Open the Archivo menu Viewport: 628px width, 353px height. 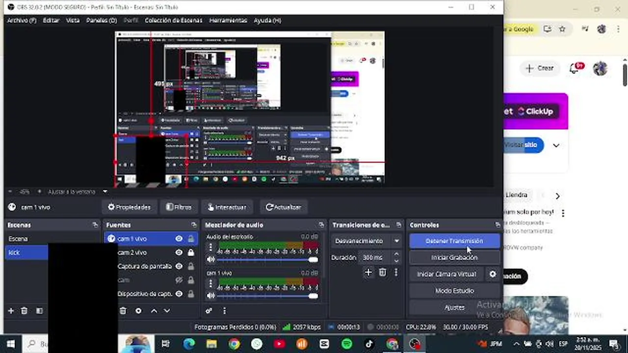(22, 21)
